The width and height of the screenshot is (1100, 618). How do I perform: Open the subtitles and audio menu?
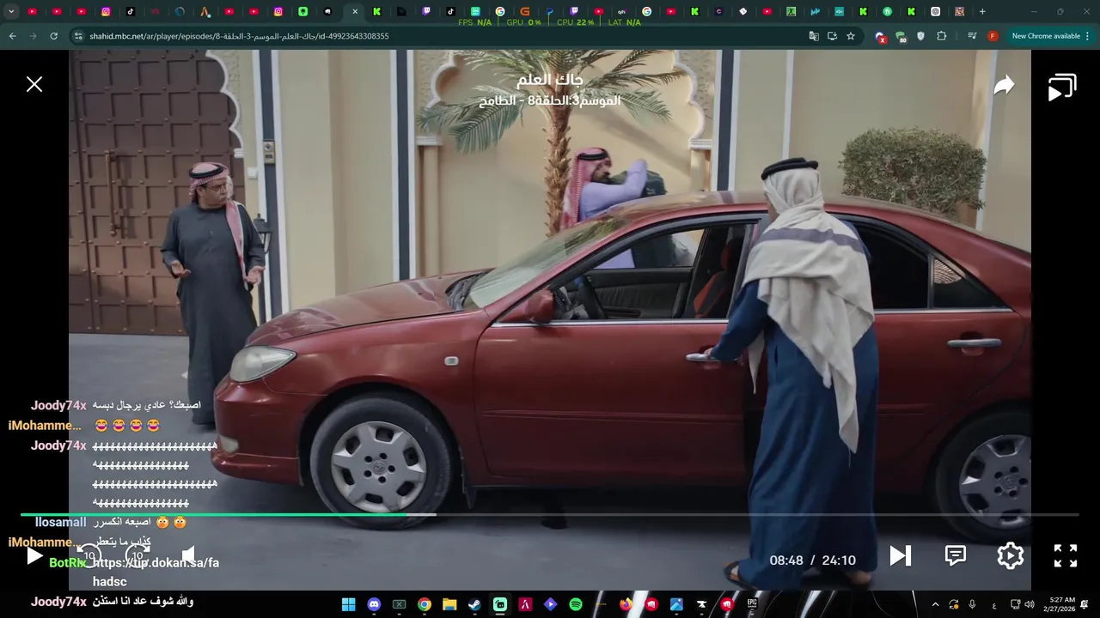click(x=956, y=555)
